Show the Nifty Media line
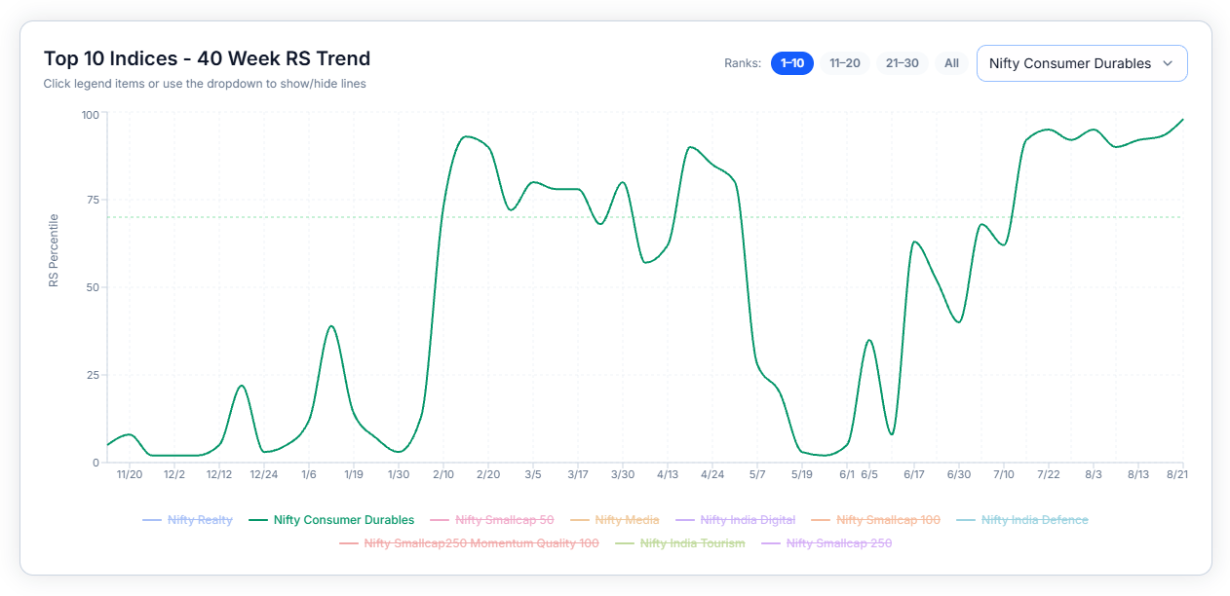The width and height of the screenshot is (1230, 596). tap(614, 520)
